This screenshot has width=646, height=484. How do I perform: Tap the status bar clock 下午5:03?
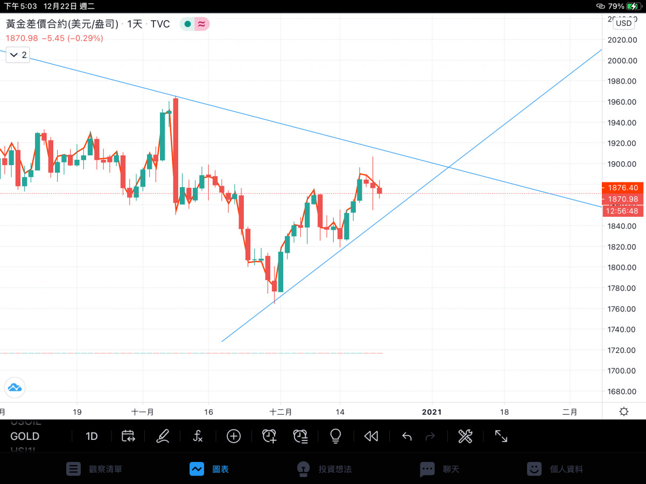(x=20, y=6)
